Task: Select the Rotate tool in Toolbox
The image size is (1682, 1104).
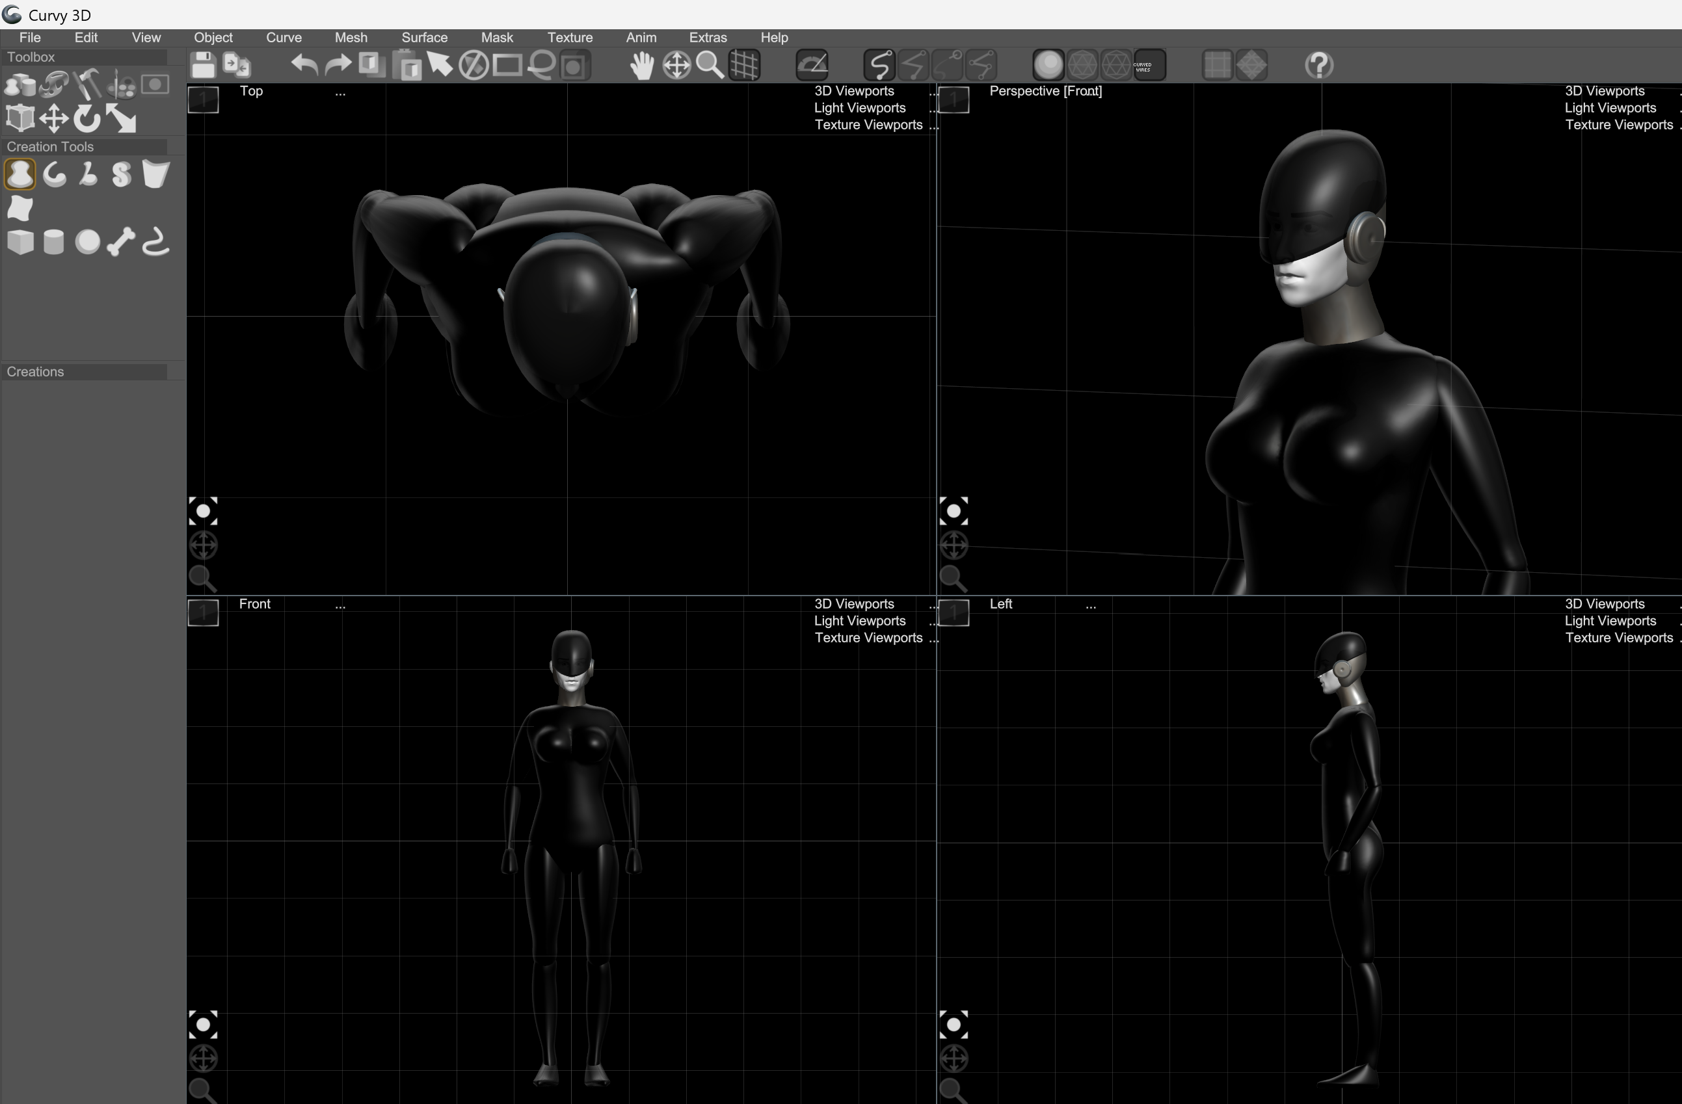Action: tap(88, 119)
